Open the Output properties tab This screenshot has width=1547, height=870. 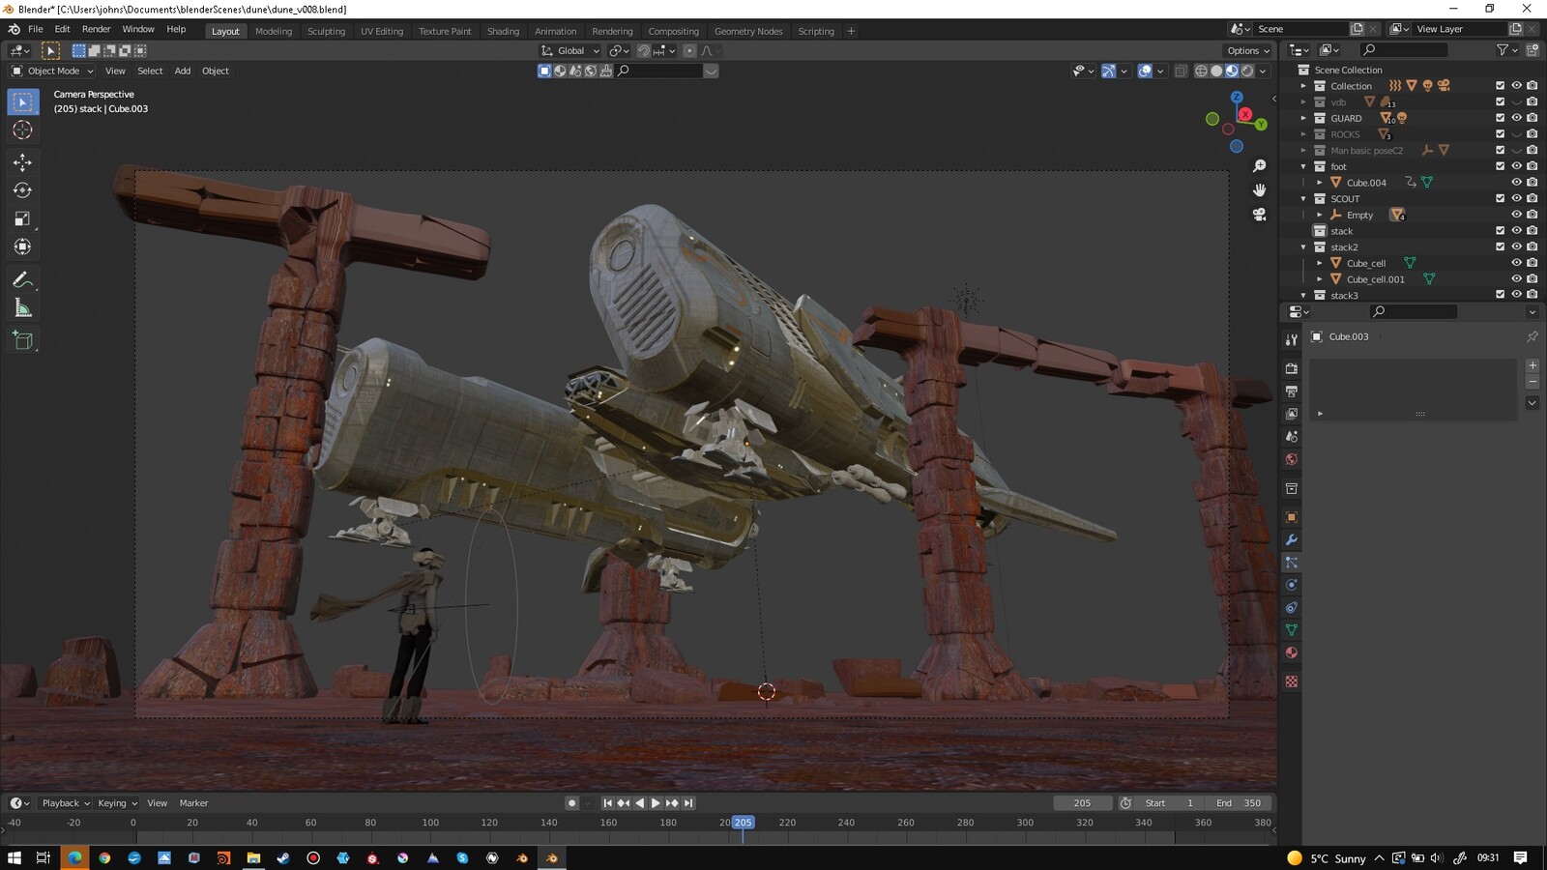click(1291, 391)
